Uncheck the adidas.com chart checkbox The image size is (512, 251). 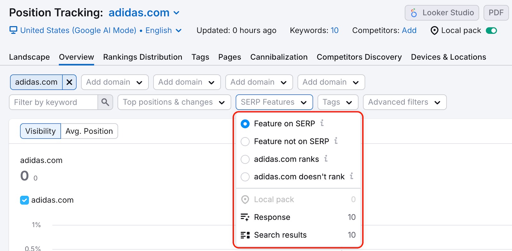click(24, 200)
